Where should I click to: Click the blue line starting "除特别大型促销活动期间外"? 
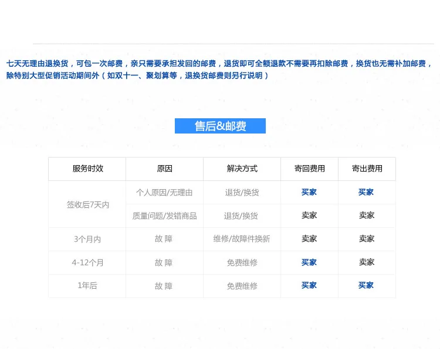click(x=137, y=76)
